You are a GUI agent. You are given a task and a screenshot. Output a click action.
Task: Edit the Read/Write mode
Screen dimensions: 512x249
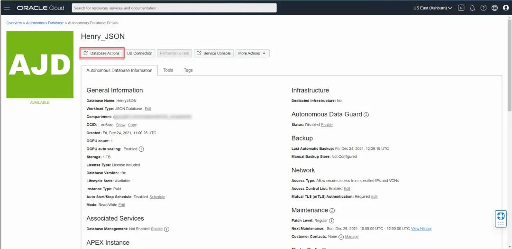[x=121, y=205]
